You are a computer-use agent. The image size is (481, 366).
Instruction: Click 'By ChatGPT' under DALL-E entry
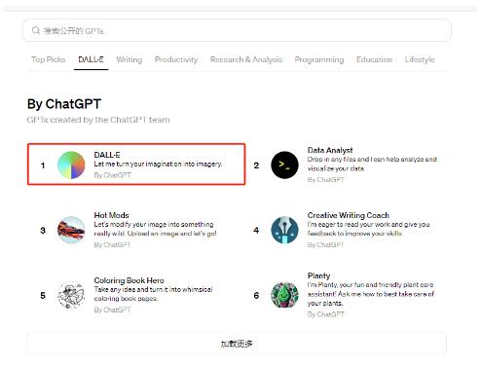(x=112, y=175)
